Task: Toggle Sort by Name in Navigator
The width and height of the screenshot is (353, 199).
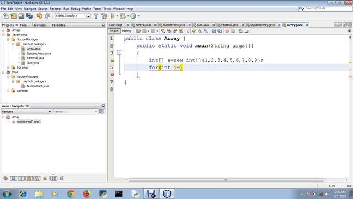Action: click(x=54, y=179)
